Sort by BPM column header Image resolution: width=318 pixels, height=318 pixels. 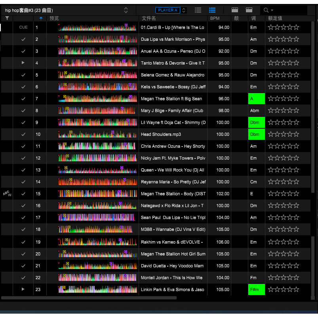215,18
